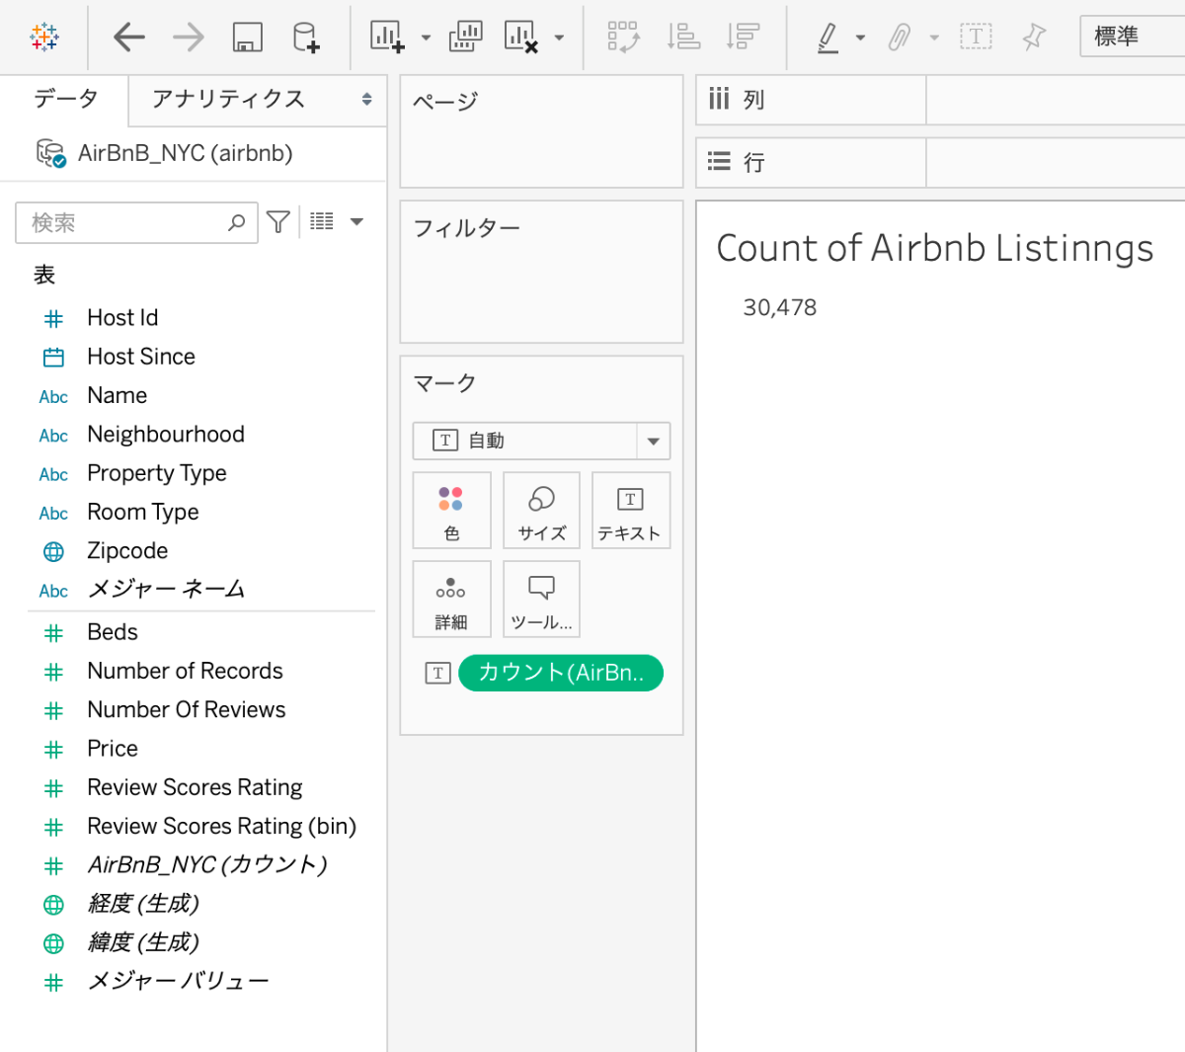The height and width of the screenshot is (1052, 1185).
Task: Select the 経度 (生成) field
Action: (x=143, y=904)
